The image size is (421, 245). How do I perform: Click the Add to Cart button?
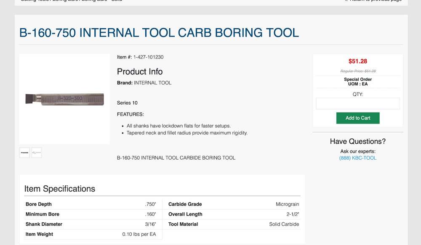(x=357, y=118)
